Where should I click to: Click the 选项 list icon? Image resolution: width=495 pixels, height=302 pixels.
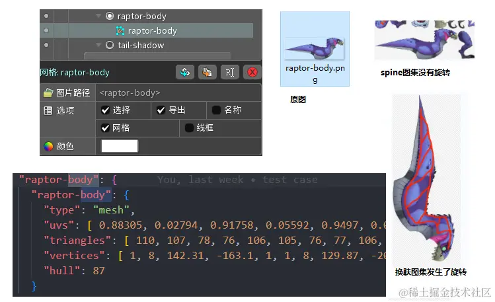pyautogui.click(x=48, y=110)
